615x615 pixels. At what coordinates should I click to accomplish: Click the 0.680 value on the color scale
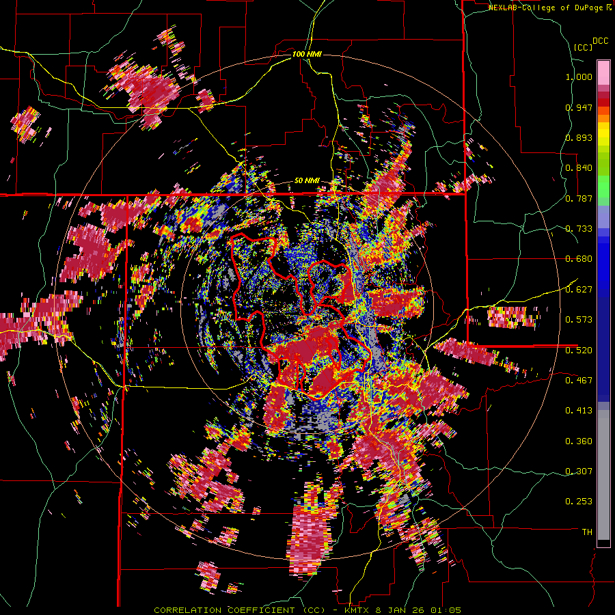[x=579, y=259]
